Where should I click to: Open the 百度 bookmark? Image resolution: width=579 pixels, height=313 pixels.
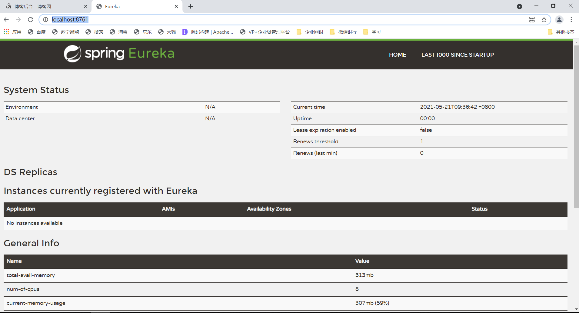click(x=37, y=32)
